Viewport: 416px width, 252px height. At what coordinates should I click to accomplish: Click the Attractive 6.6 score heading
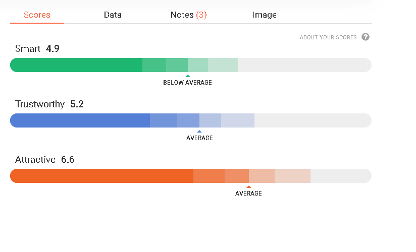(x=45, y=159)
